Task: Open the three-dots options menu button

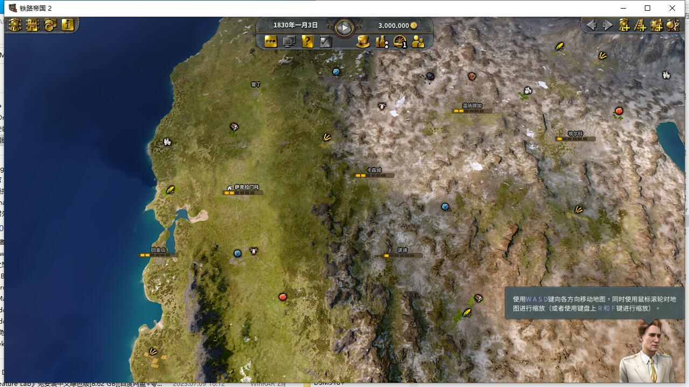Action: coord(271,41)
